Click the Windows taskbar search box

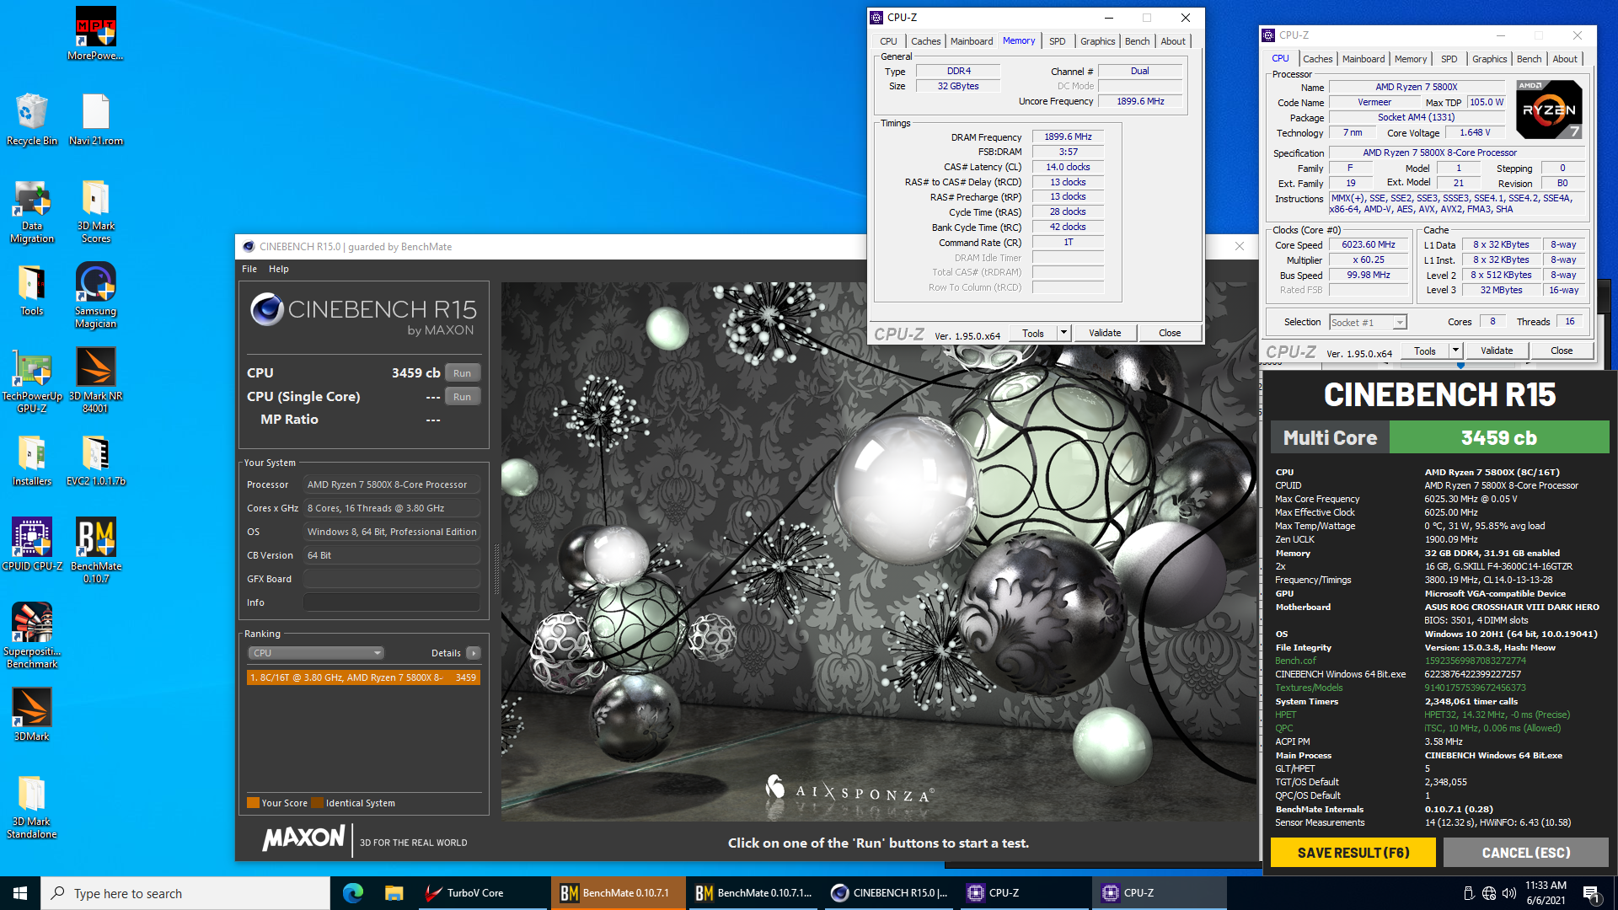pyautogui.click(x=185, y=893)
